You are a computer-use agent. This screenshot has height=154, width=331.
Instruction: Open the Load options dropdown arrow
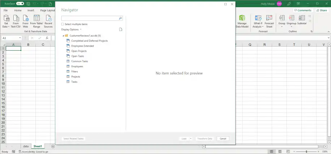pyautogui.click(x=191, y=139)
